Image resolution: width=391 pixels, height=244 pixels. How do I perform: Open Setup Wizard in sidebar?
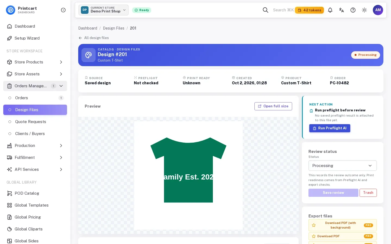(35, 38)
